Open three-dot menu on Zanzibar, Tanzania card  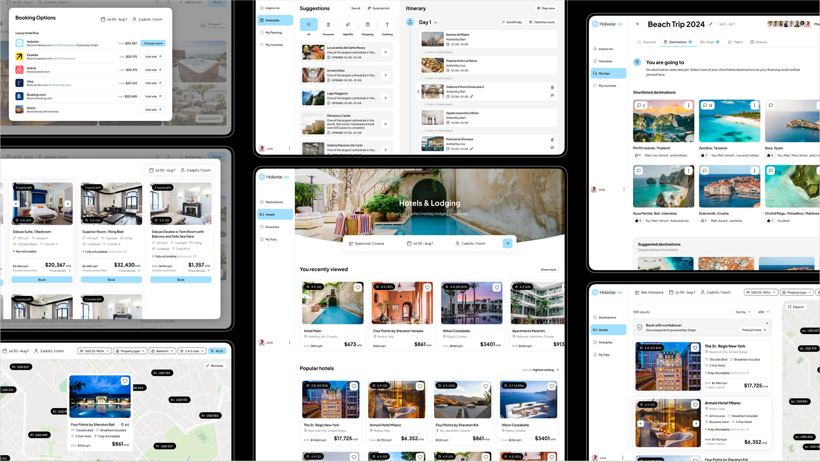pyautogui.click(x=755, y=105)
